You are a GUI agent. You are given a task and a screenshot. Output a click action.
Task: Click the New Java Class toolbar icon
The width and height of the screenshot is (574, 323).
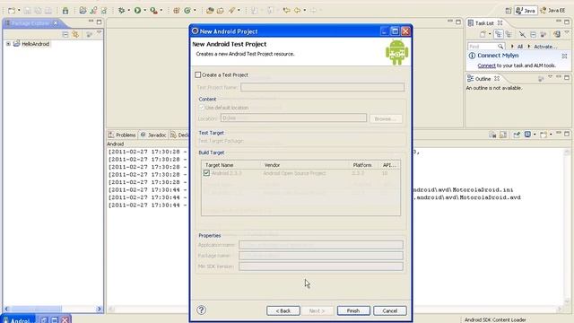coord(187,11)
